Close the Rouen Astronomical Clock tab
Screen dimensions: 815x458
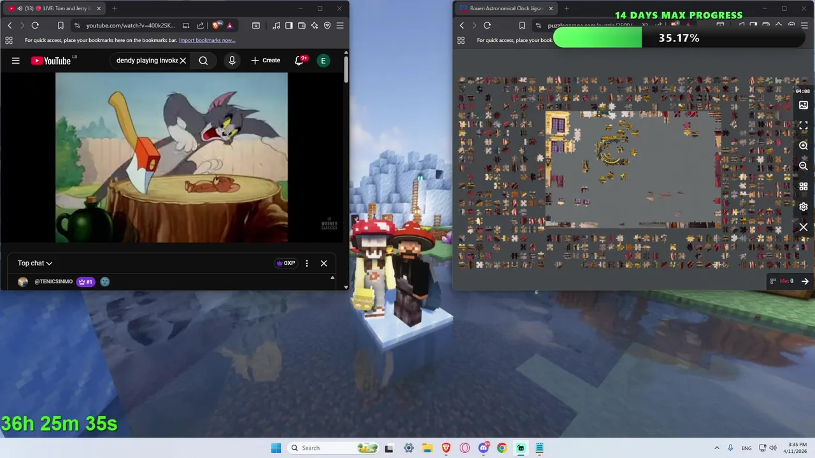[x=551, y=8]
